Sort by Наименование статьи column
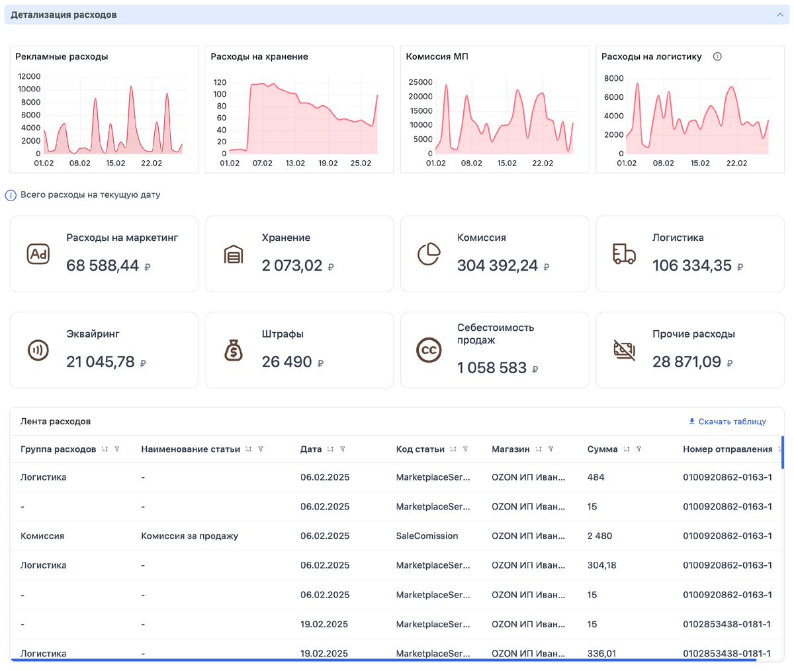 point(248,449)
